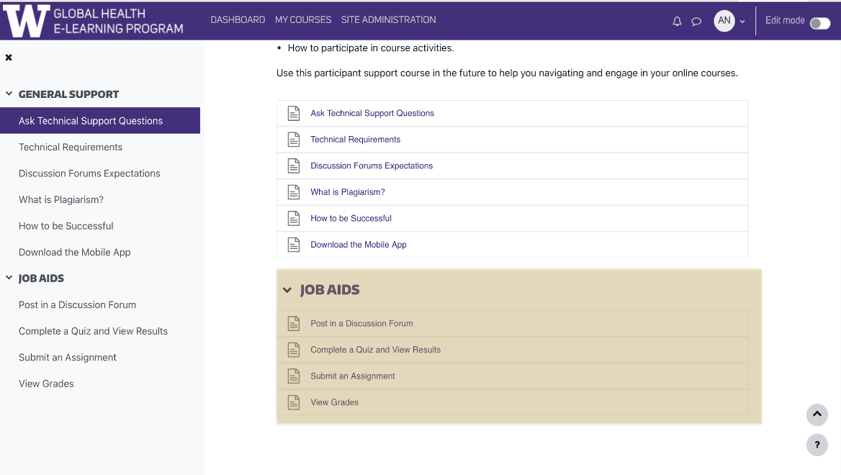The width and height of the screenshot is (841, 475).
Task: Click the scroll-to-top arrow button
Action: point(817,415)
